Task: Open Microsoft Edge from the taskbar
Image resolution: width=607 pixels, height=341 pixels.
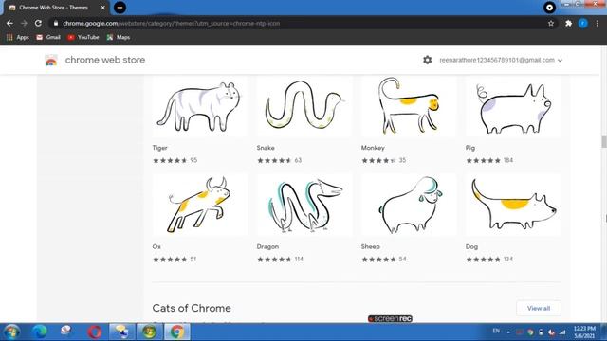Action: [39, 332]
